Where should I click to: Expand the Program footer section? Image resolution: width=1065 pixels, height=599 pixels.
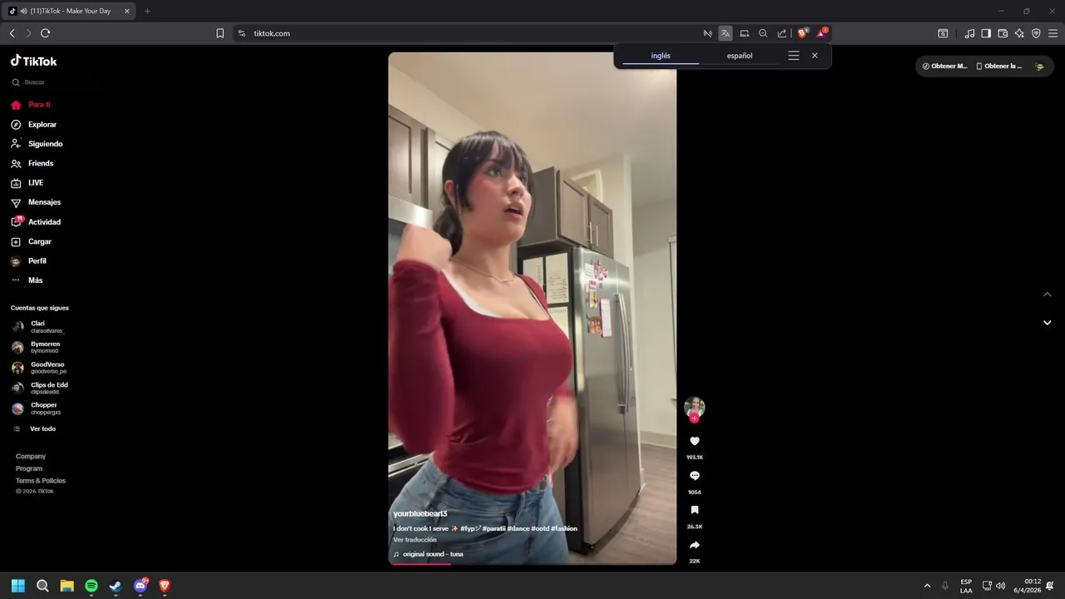[x=29, y=468]
